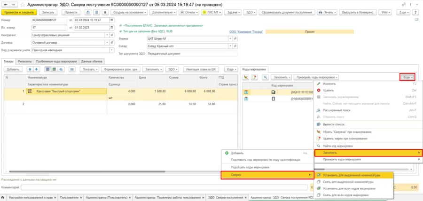Toggle first table view mode button in Товары toolbar
The image size is (423, 201).
47,69
